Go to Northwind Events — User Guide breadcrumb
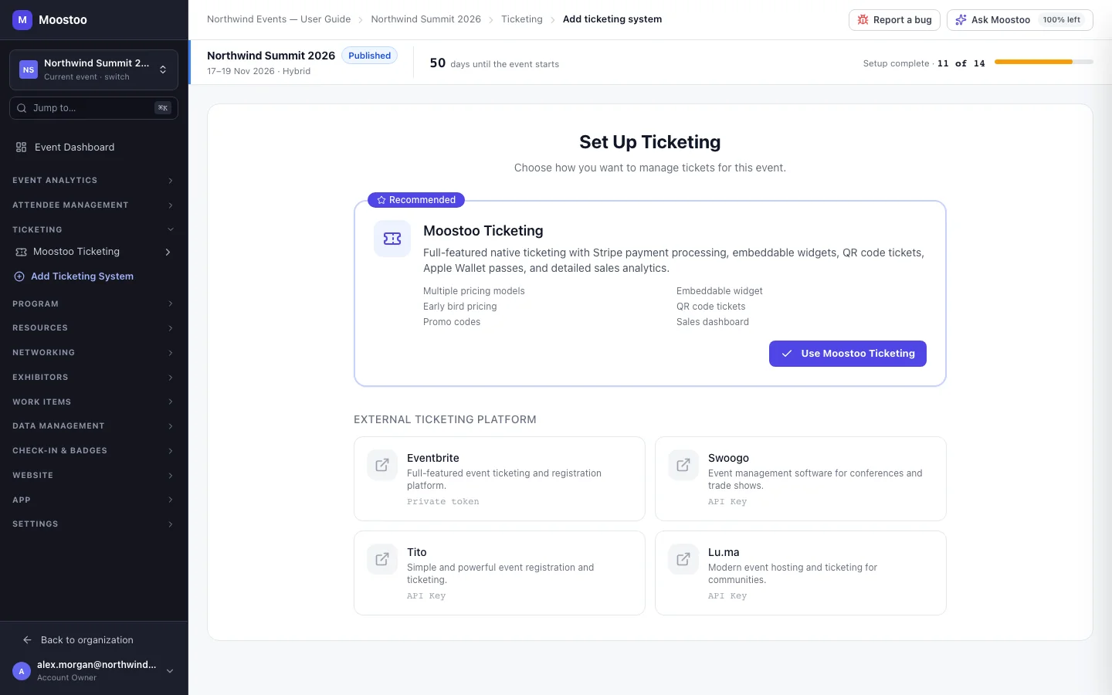This screenshot has height=695, width=1112. tap(279, 19)
